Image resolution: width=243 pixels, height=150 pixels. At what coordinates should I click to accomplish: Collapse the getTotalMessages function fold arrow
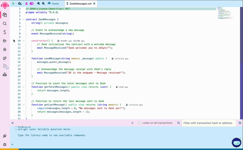[23, 87]
